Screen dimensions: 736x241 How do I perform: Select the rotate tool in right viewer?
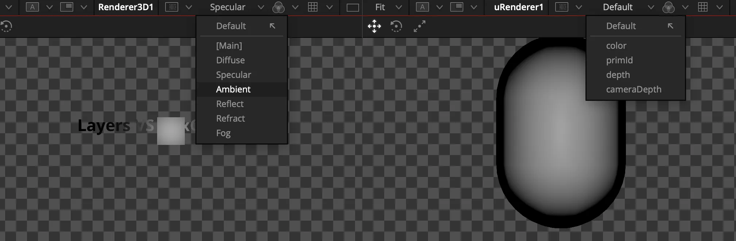tap(396, 26)
